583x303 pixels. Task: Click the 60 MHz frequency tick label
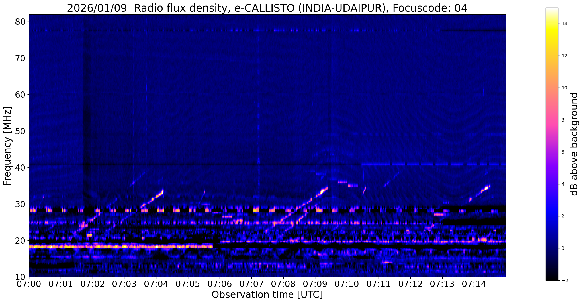[x=20, y=95]
